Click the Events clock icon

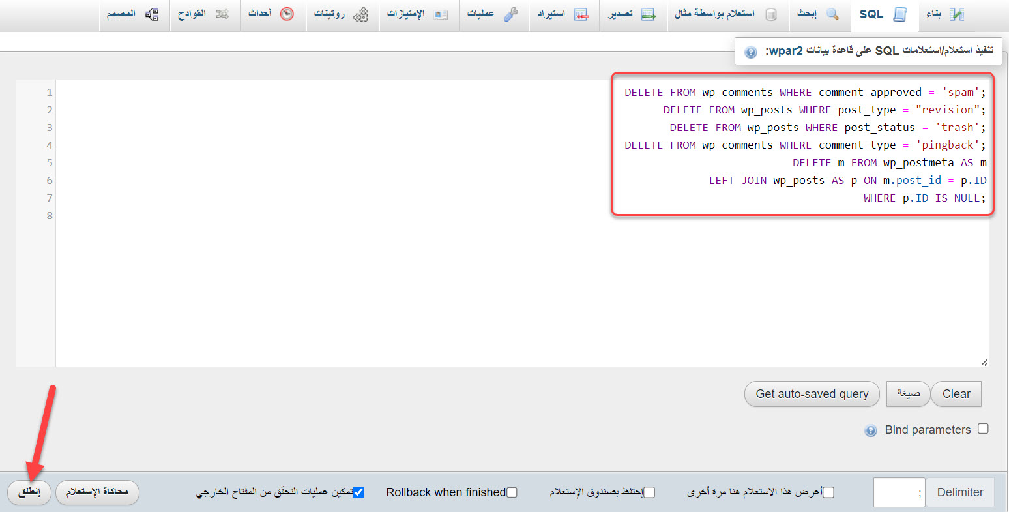[x=287, y=14]
